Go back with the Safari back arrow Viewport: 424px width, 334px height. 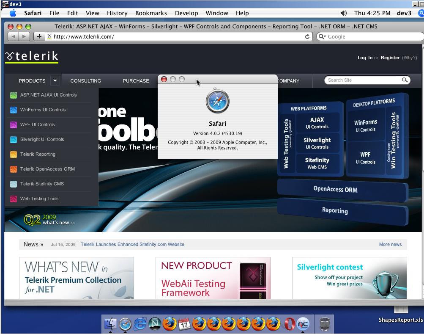(13, 36)
